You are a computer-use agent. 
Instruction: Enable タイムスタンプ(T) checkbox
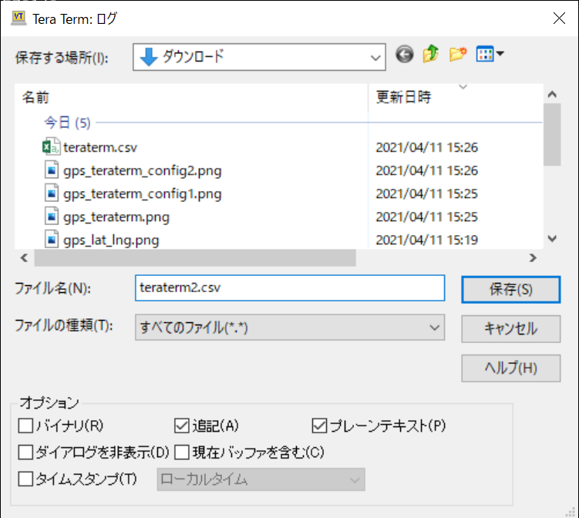26,479
